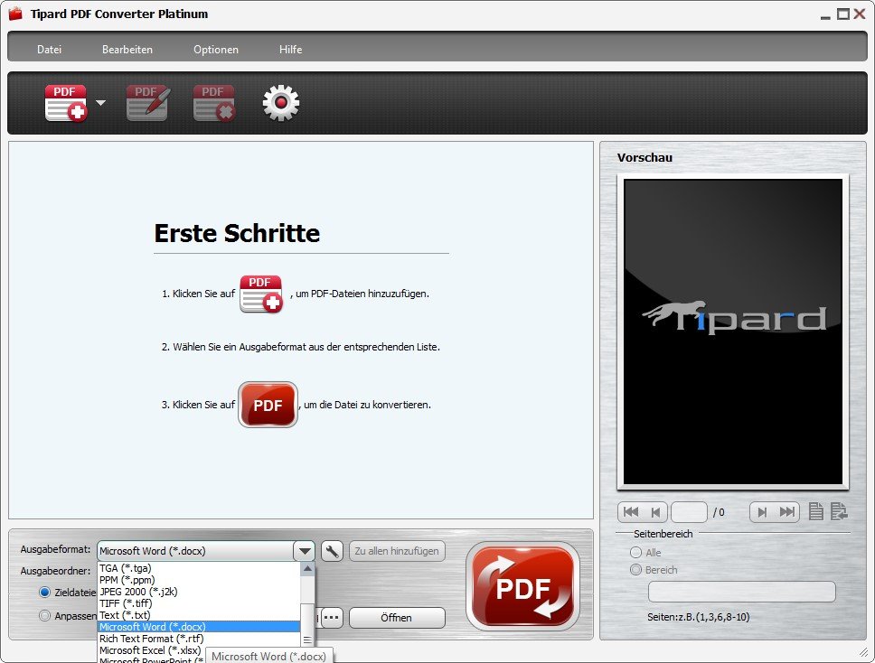This screenshot has width=875, height=663.
Task: Go to last preview page
Action: pos(786,512)
